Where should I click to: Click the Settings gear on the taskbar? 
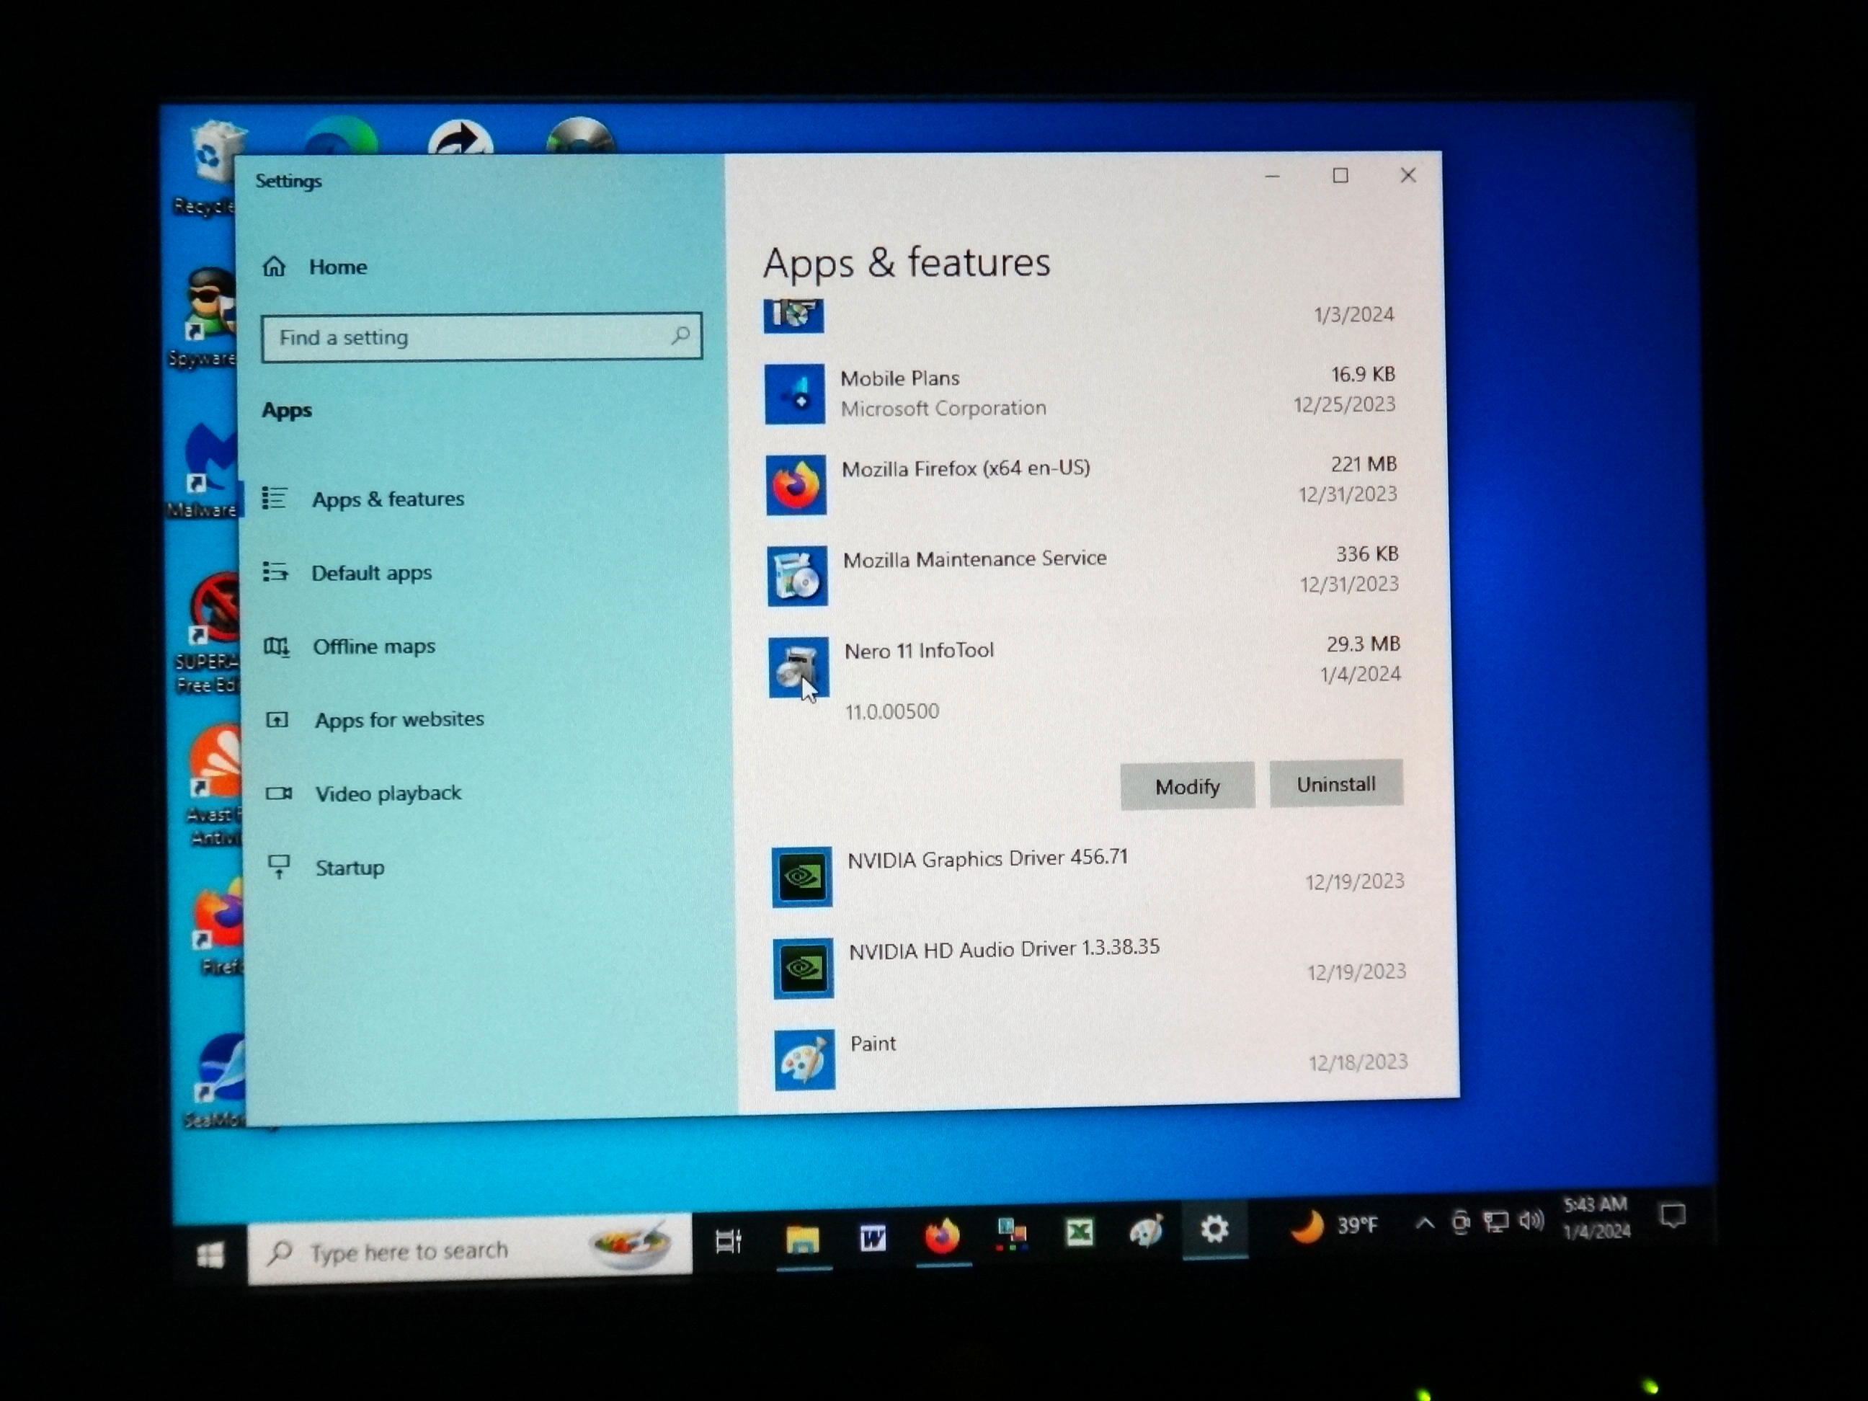click(x=1214, y=1229)
